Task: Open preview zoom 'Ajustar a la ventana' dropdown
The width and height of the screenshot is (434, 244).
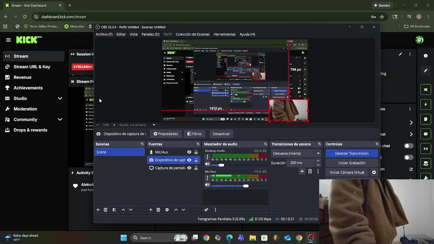Action: pyautogui.click(x=137, y=125)
